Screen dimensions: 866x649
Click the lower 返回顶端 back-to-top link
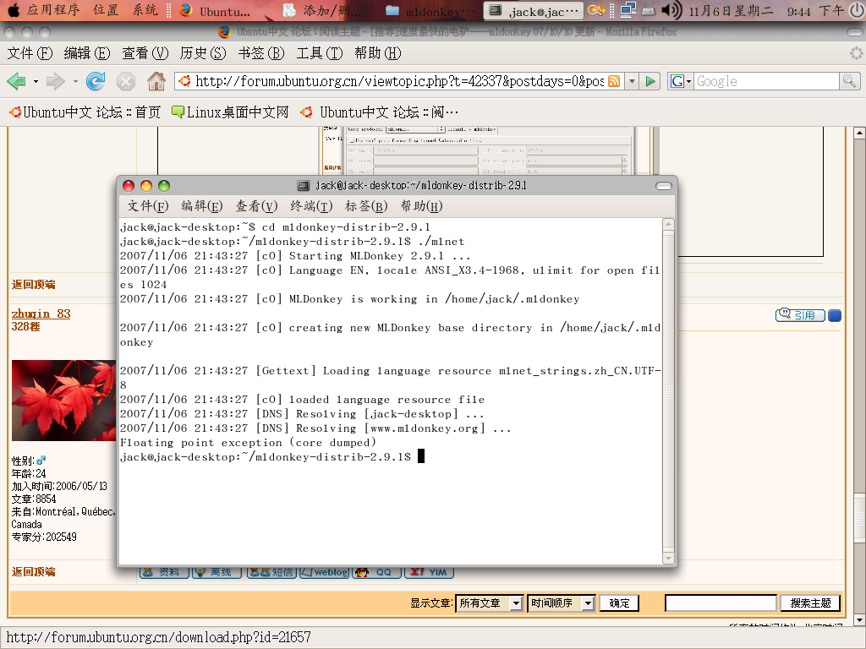coord(33,572)
